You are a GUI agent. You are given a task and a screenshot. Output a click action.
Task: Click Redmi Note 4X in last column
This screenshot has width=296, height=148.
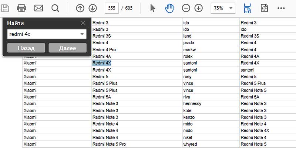pos(255,131)
